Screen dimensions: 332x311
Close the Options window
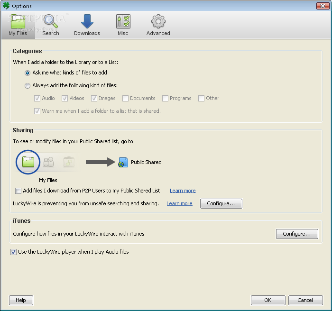(x=323, y=6)
